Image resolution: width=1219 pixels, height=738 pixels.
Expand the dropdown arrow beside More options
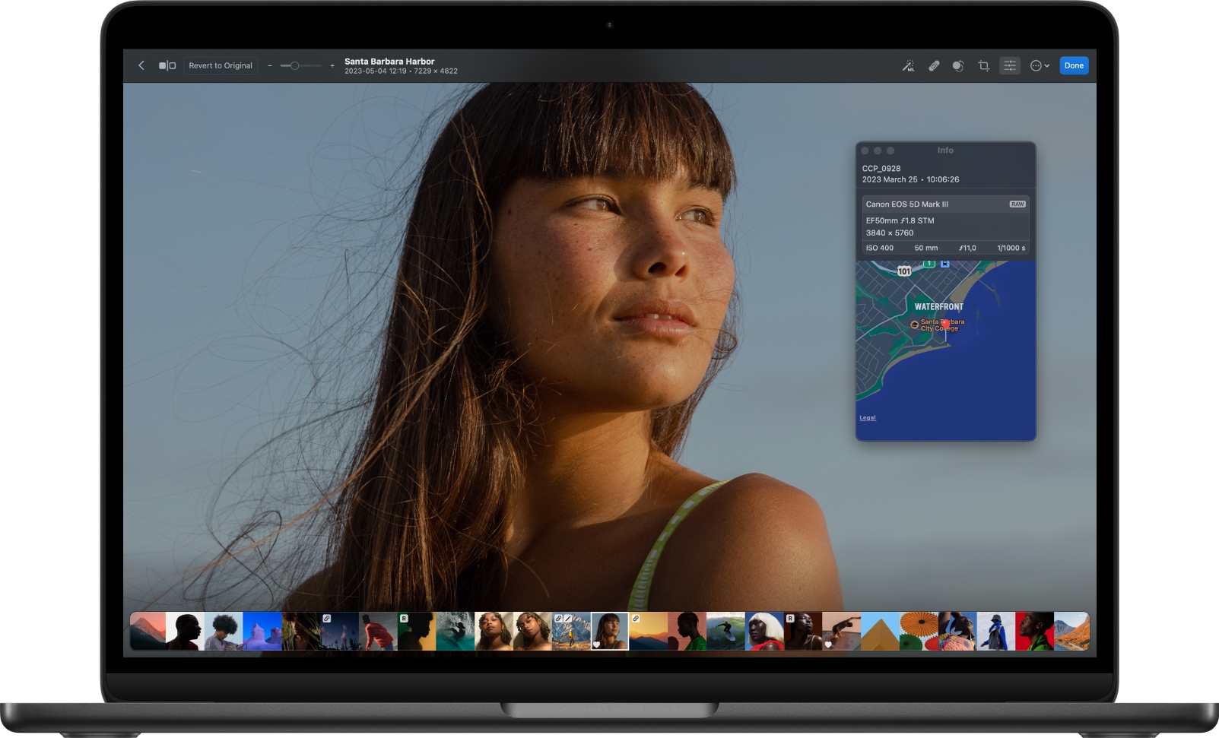(1048, 66)
